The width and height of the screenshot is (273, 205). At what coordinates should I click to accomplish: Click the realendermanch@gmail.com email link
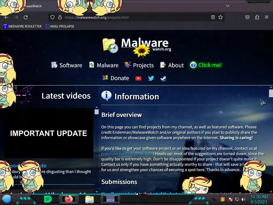127,153
